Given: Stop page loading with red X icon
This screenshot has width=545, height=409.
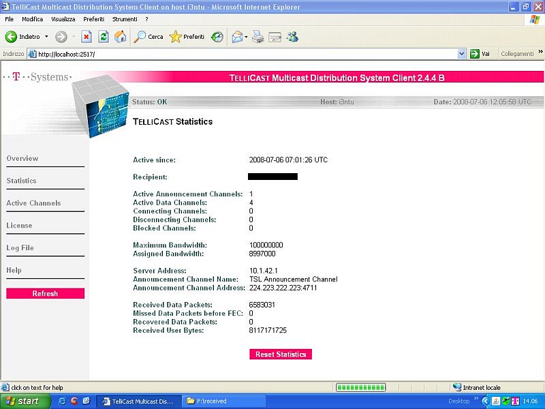Looking at the screenshot, I should [87, 37].
